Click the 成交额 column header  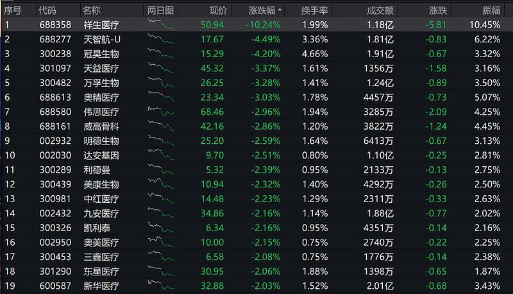380,11
